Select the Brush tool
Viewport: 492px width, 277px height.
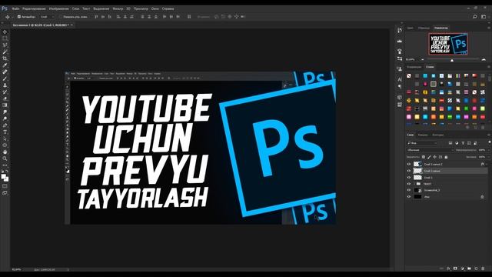pyautogui.click(x=5, y=78)
